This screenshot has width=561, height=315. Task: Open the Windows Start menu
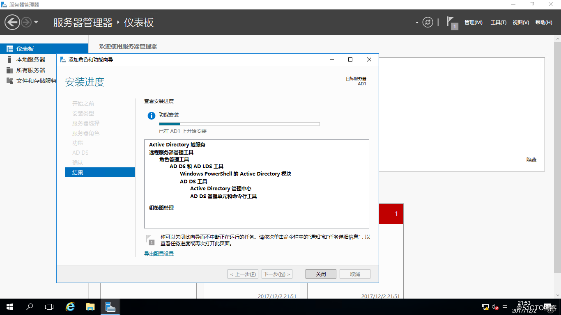click(x=9, y=307)
